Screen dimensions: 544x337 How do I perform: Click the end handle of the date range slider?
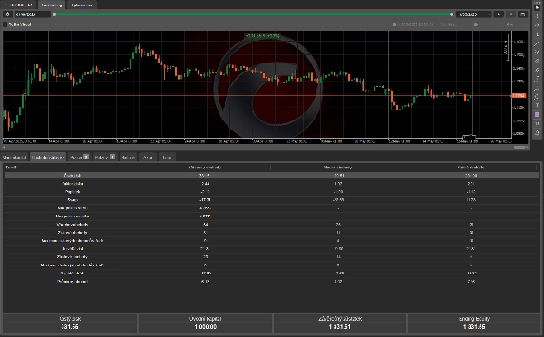click(452, 14)
